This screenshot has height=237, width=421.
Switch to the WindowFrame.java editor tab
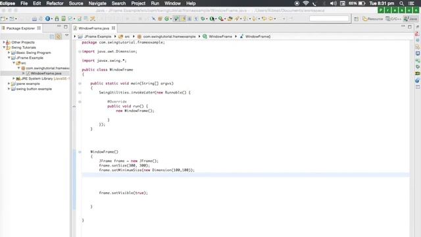tap(93, 28)
